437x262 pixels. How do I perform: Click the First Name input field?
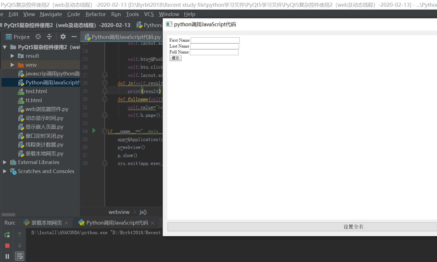pyautogui.click(x=215, y=40)
